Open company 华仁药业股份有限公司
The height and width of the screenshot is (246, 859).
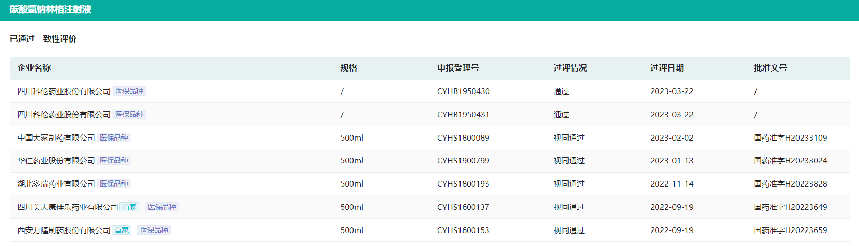point(56,161)
